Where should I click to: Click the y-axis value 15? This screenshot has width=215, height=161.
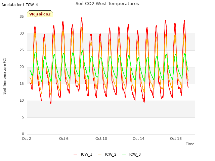(21, 84)
